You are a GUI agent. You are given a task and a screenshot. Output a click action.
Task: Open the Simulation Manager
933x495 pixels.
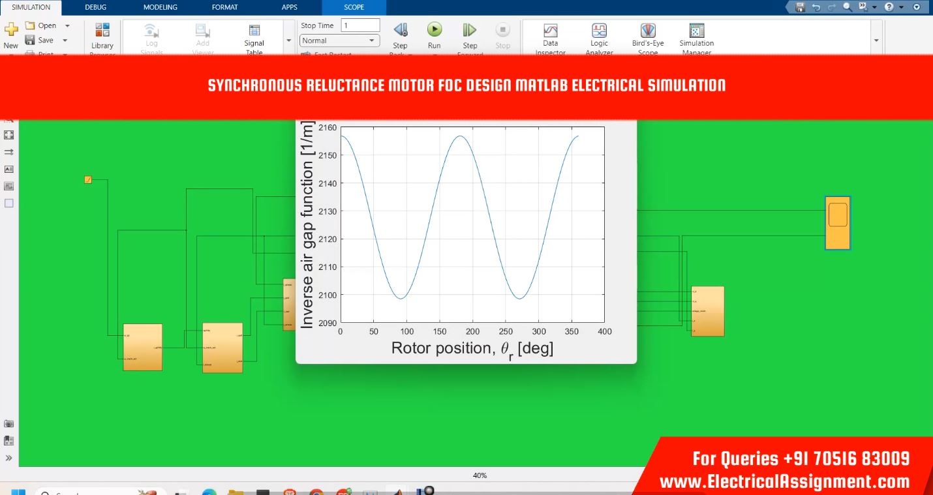coord(696,31)
